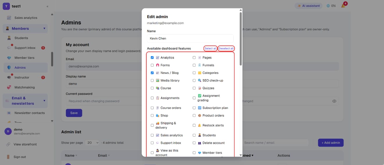Open the EN language selector
Screen dimensions: 384x165
(331, 6)
